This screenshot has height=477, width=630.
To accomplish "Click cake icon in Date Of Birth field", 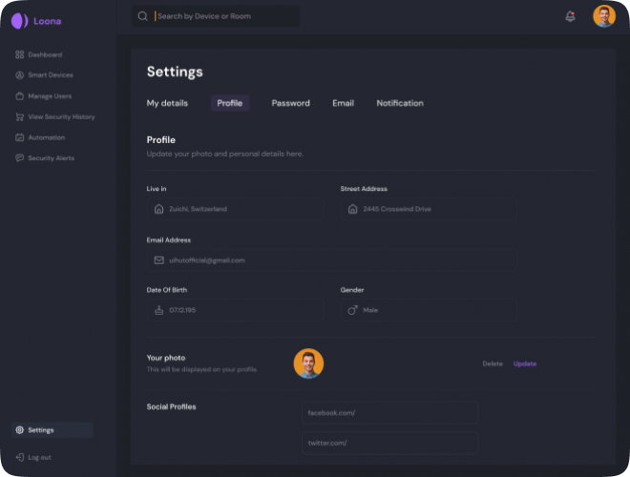I will tap(159, 310).
